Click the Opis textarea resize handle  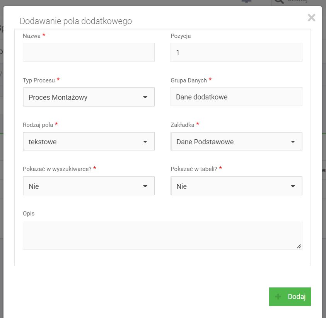pyautogui.click(x=299, y=246)
